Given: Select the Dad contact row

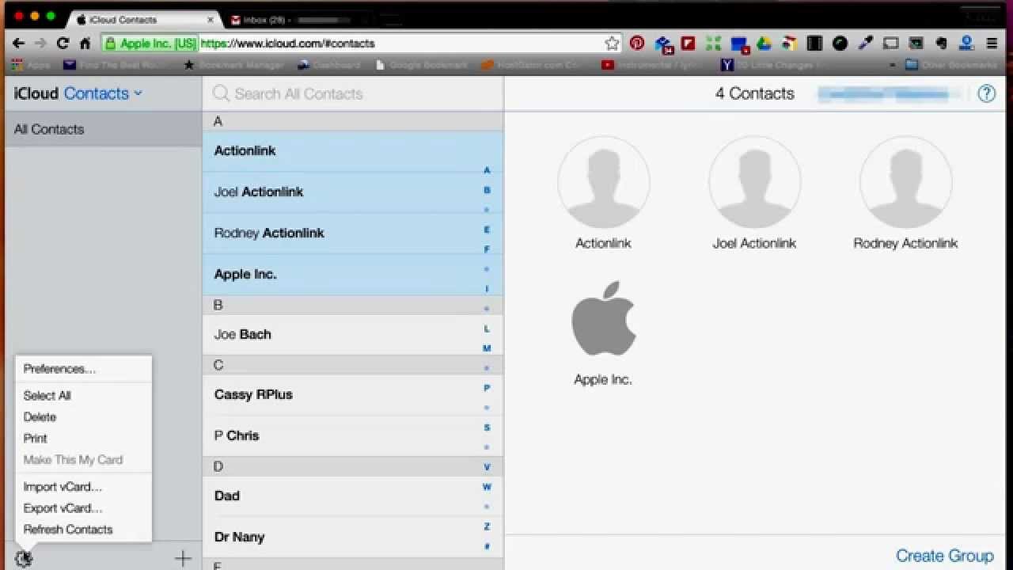Looking at the screenshot, I should (x=353, y=496).
